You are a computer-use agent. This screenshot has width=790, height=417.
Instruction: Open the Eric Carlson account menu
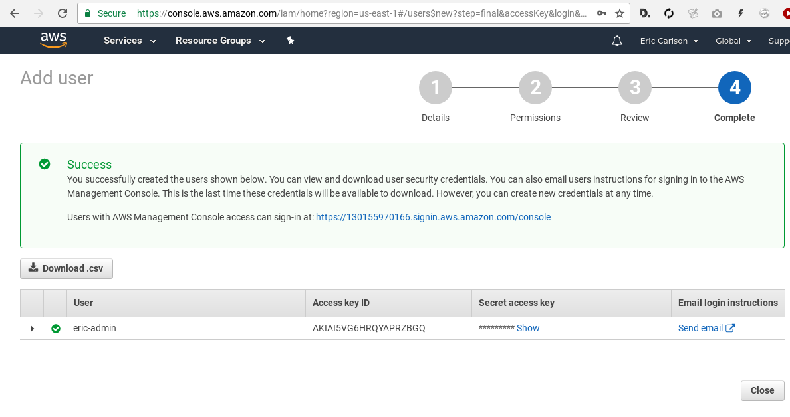(669, 41)
